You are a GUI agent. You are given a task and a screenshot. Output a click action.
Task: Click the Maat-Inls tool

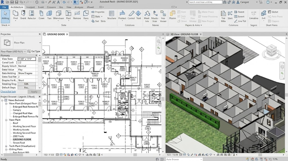pyautogui.click(x=147, y=16)
